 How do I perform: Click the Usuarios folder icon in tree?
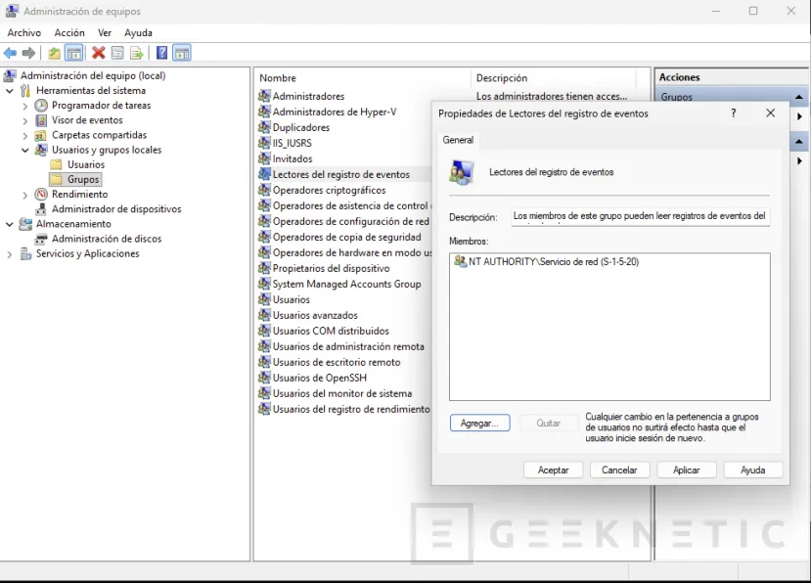click(57, 164)
